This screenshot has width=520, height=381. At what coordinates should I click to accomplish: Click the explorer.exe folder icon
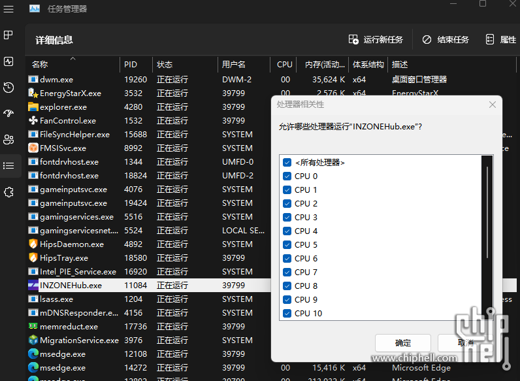tap(33, 107)
